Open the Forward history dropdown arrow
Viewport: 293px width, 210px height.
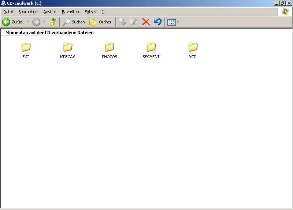click(44, 22)
